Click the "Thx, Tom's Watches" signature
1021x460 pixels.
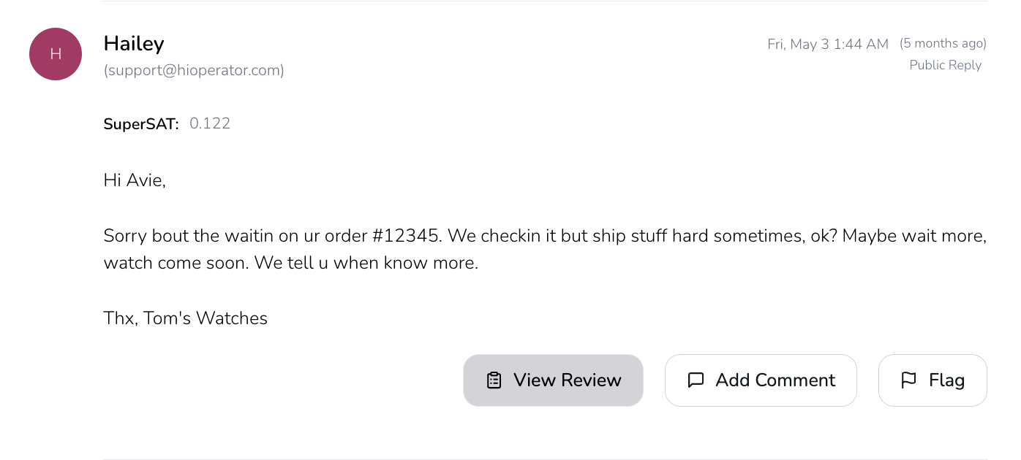click(x=186, y=318)
